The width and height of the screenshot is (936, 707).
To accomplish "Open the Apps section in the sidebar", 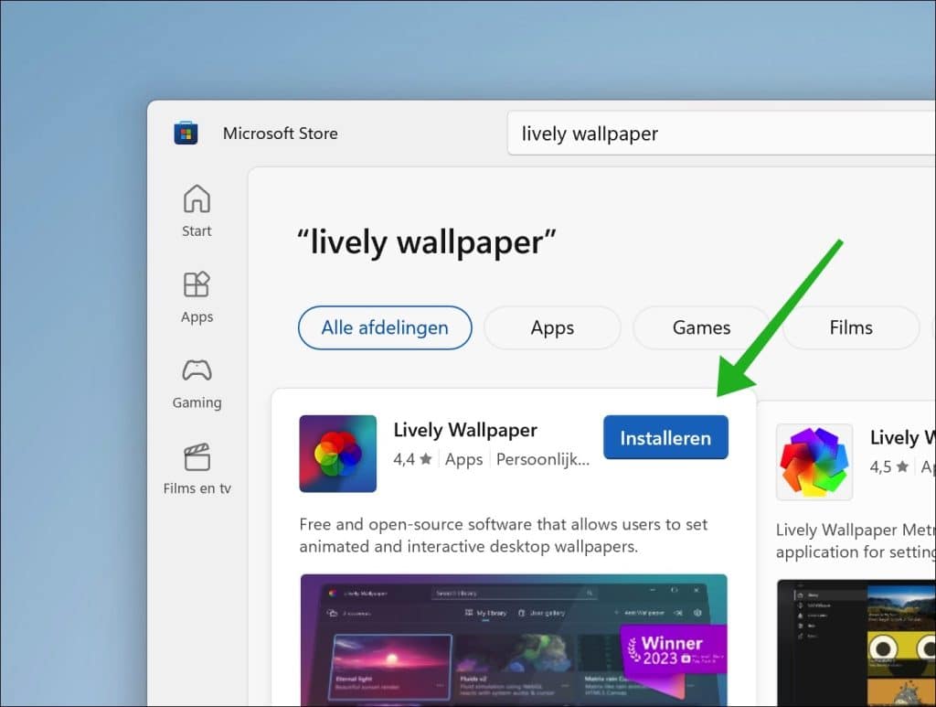I will coord(197,296).
